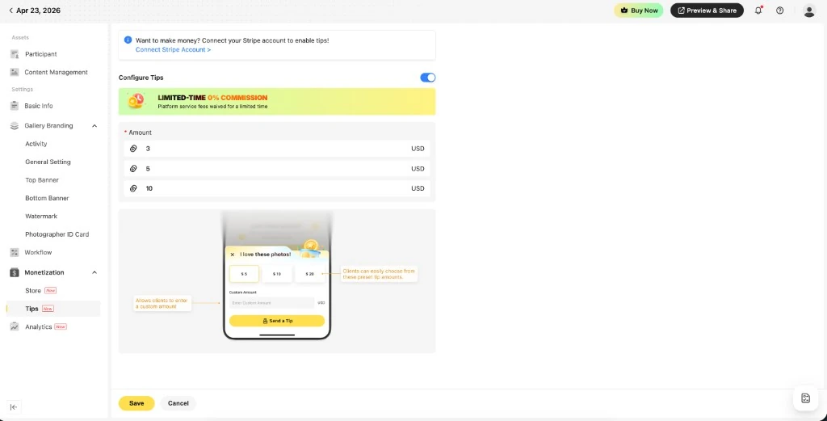Go back using the arrow beside Apr 23, 2026
The image size is (827, 421).
10,11
